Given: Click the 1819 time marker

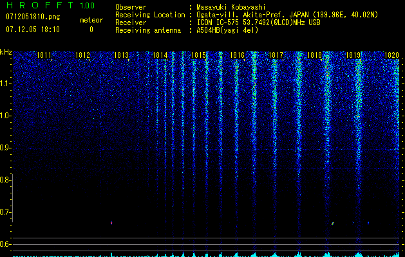Looking at the screenshot, I should [x=353, y=55].
